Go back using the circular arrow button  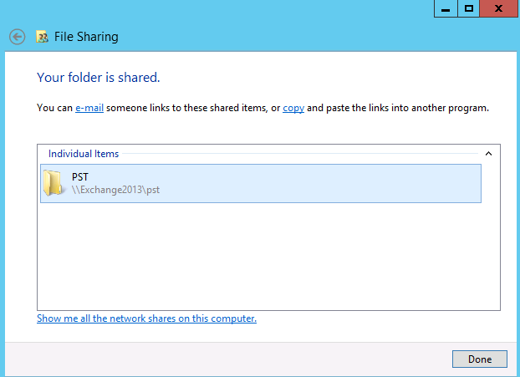pyautogui.click(x=18, y=37)
